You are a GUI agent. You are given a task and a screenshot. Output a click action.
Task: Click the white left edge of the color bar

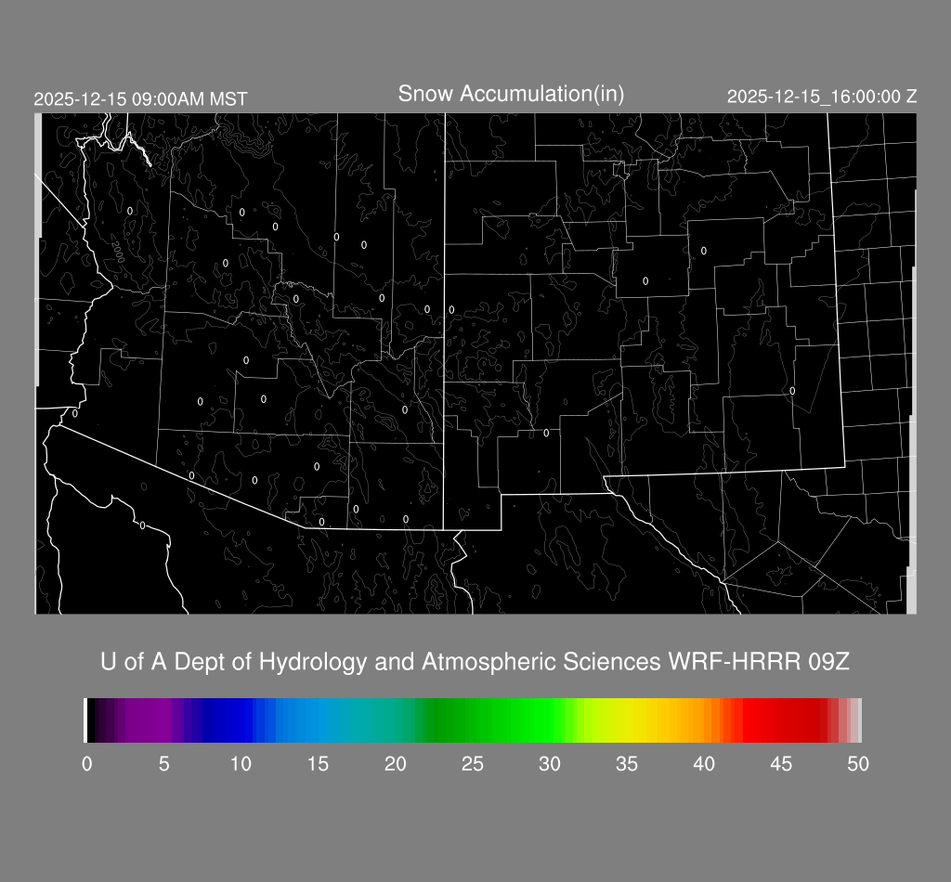click(85, 720)
